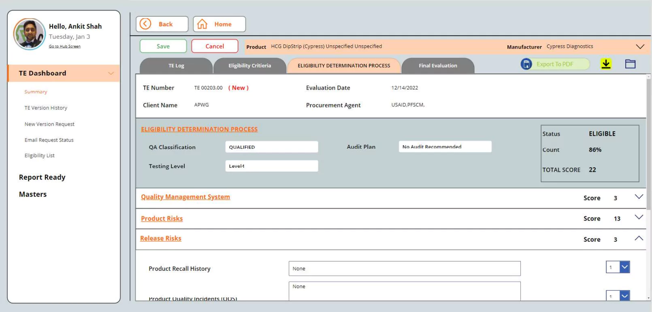Viewport: 652px width, 312px height.
Task: Follow the Go to Hub Screen link
Action: (65, 46)
